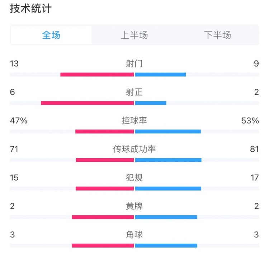Screen dimensions: 269x254
Task: Click the 控球率 label
Action: click(134, 121)
